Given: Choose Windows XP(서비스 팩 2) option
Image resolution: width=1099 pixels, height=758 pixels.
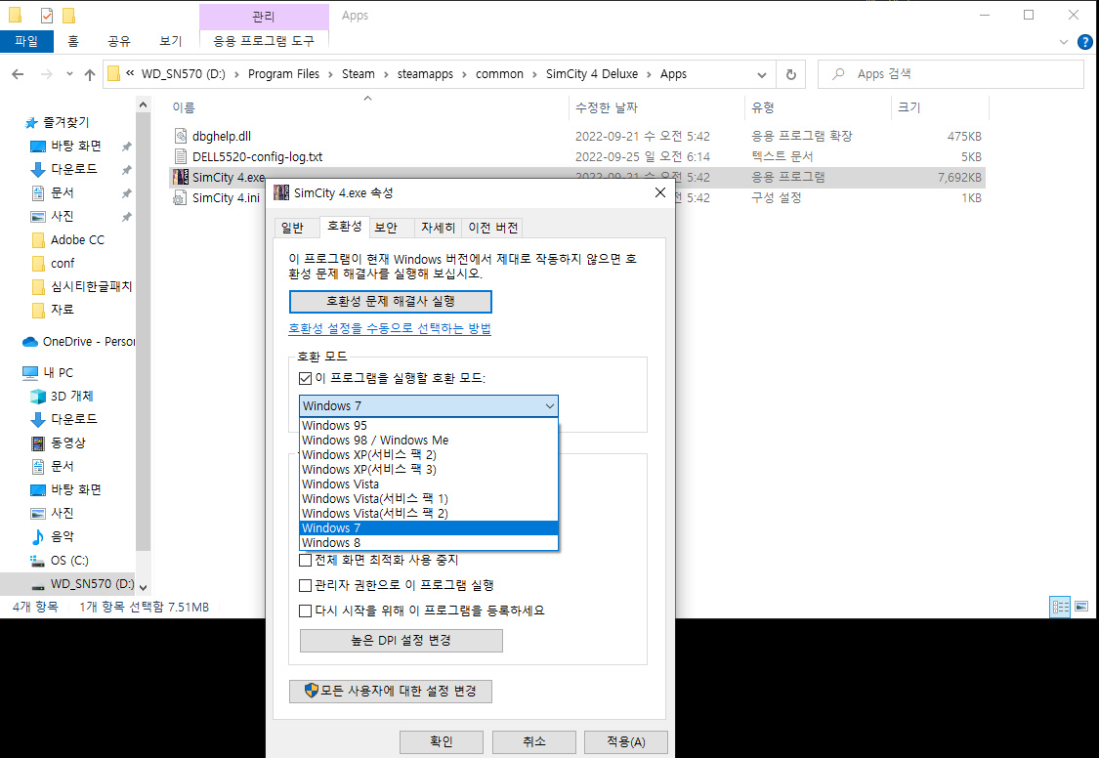Looking at the screenshot, I should click(x=428, y=454).
